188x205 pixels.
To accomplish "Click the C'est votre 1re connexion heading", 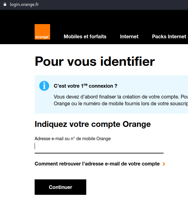I will 85,86.
